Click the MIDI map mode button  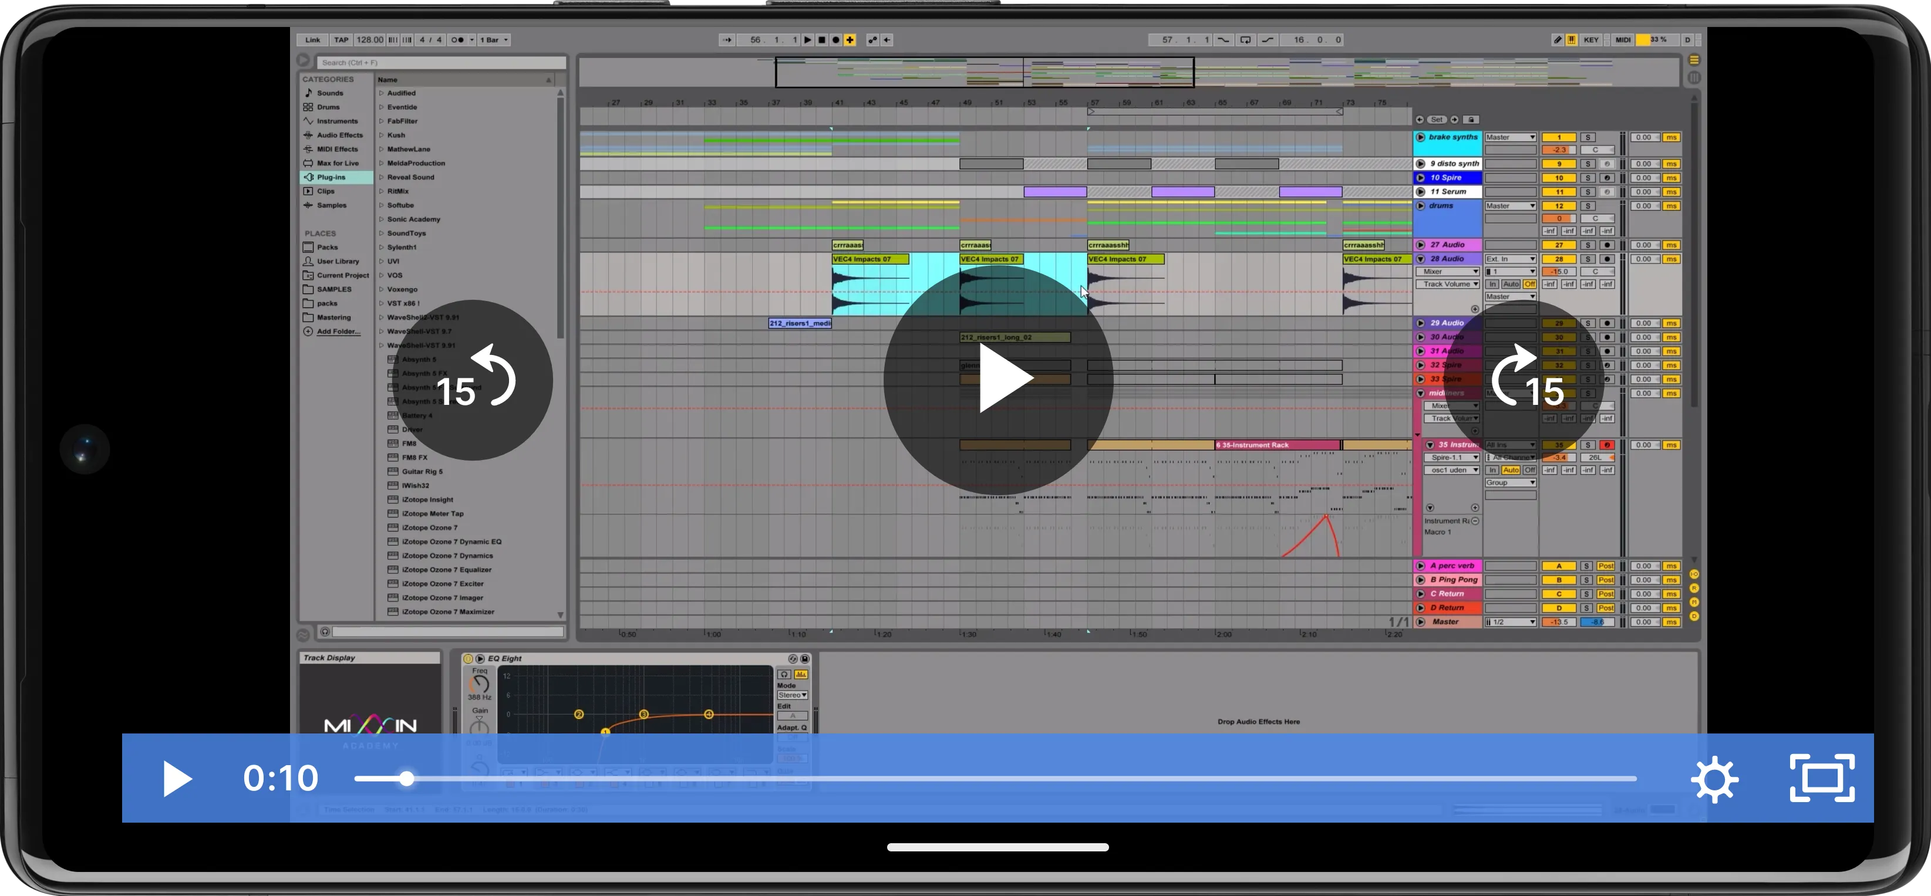(x=1622, y=40)
